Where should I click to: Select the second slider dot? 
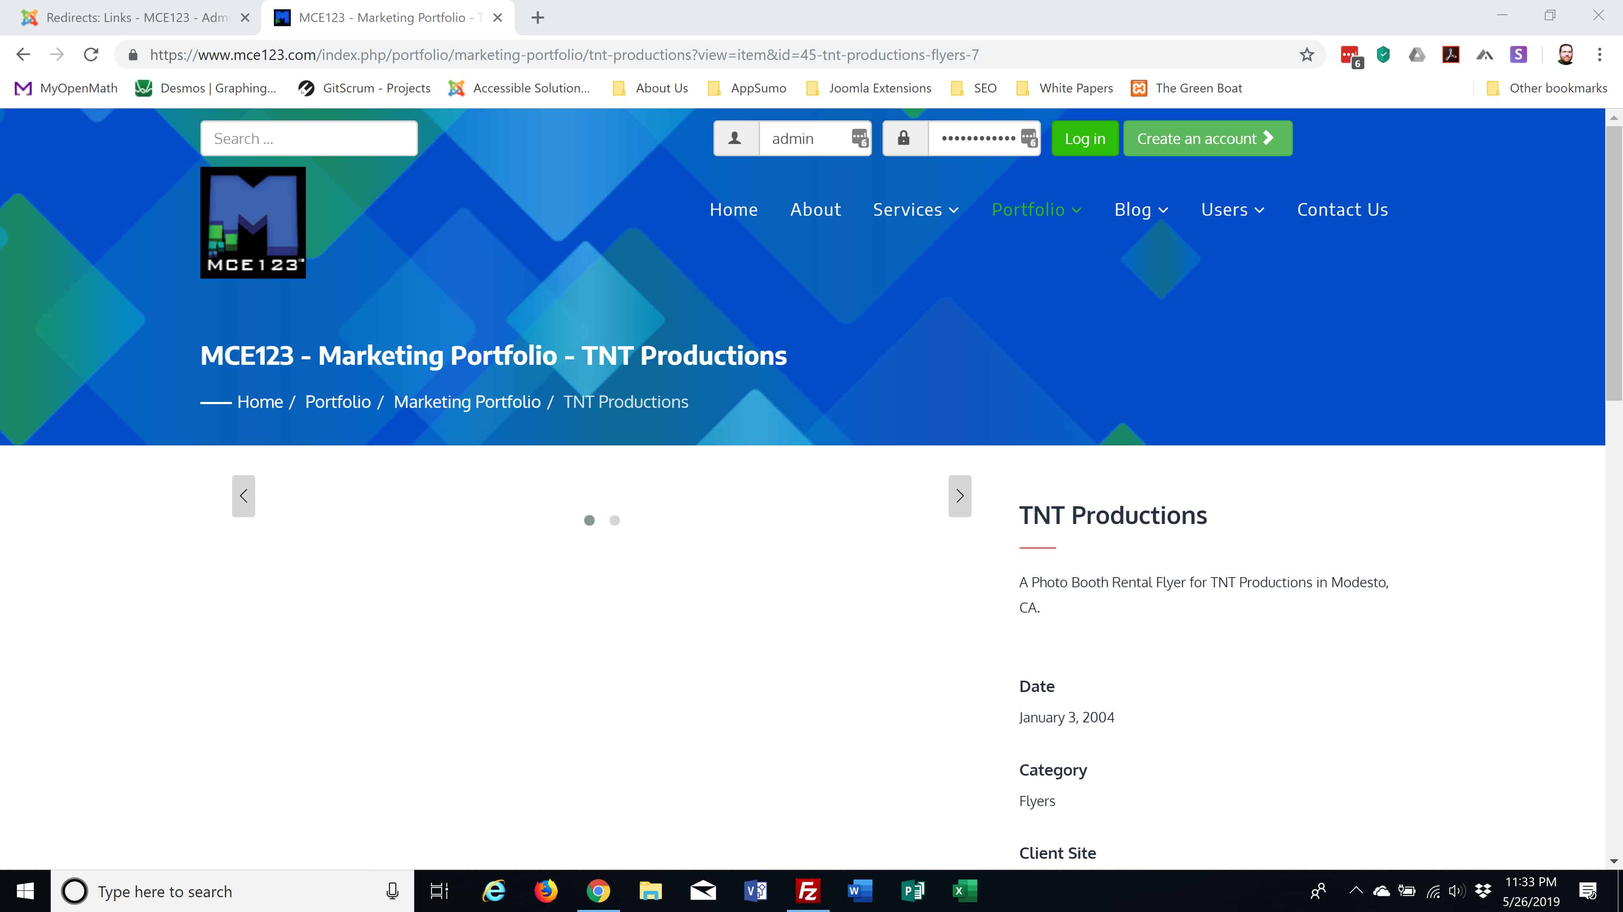coord(614,521)
